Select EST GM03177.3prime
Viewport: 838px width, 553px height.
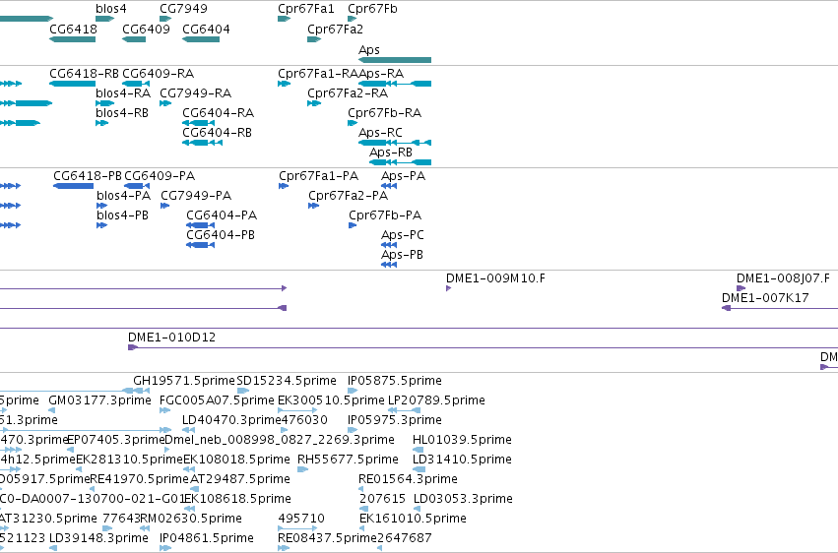tap(99, 400)
